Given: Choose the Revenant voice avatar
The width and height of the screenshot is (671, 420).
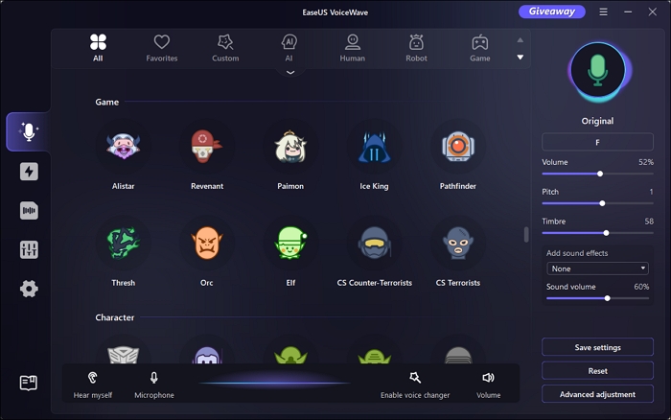Looking at the screenshot, I should 207,148.
